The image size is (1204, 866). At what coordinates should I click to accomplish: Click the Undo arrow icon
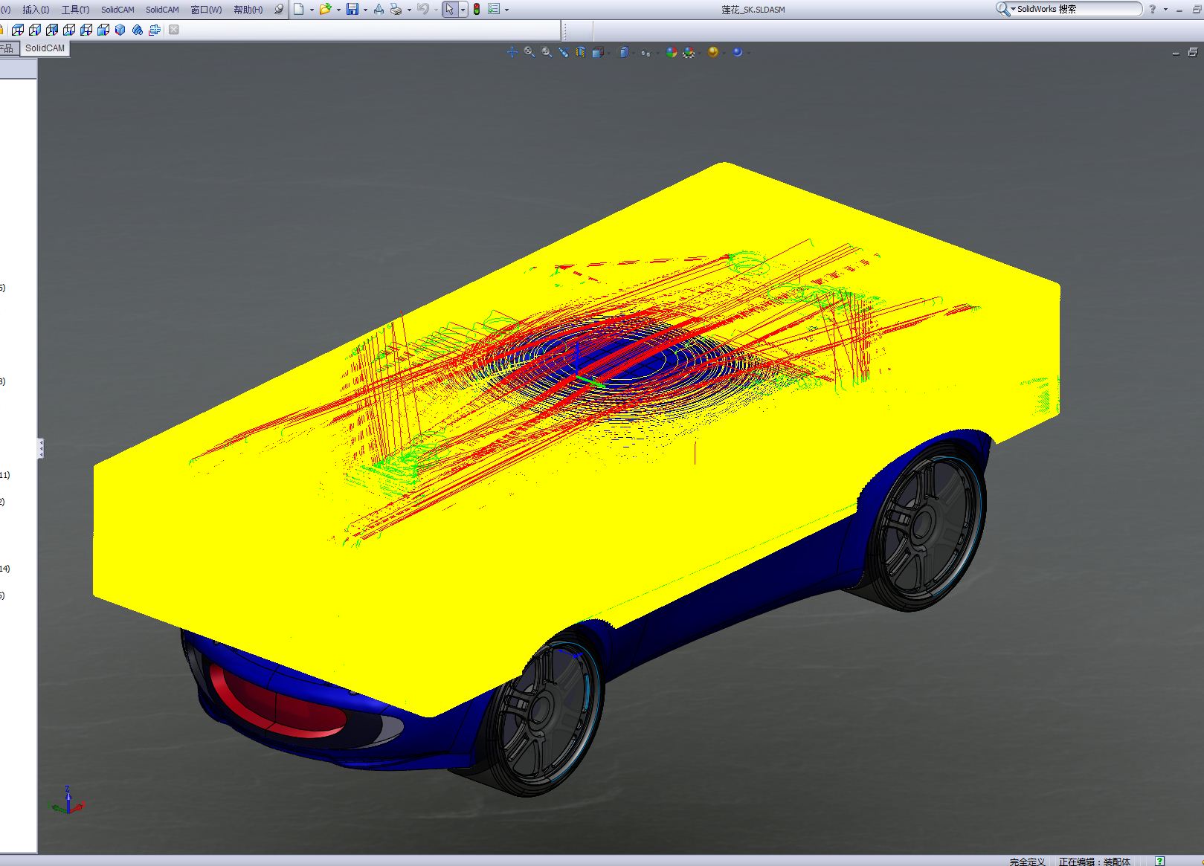422,9
